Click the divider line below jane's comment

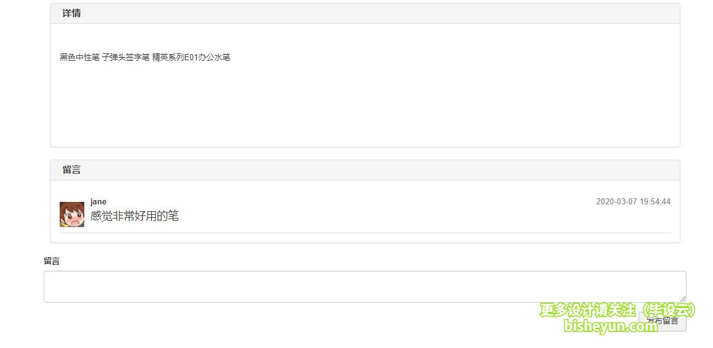[365, 233]
